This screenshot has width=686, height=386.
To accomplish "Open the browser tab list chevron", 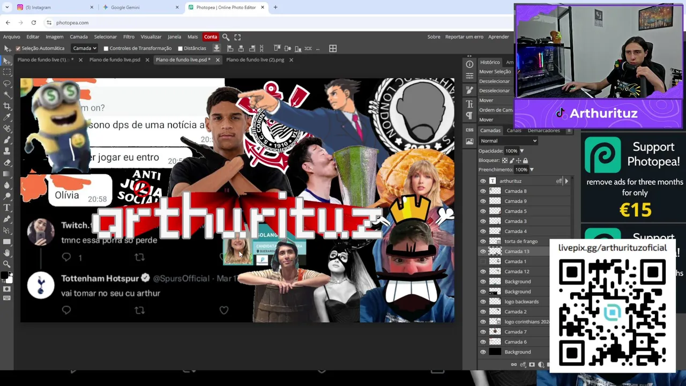I will coord(7,8).
